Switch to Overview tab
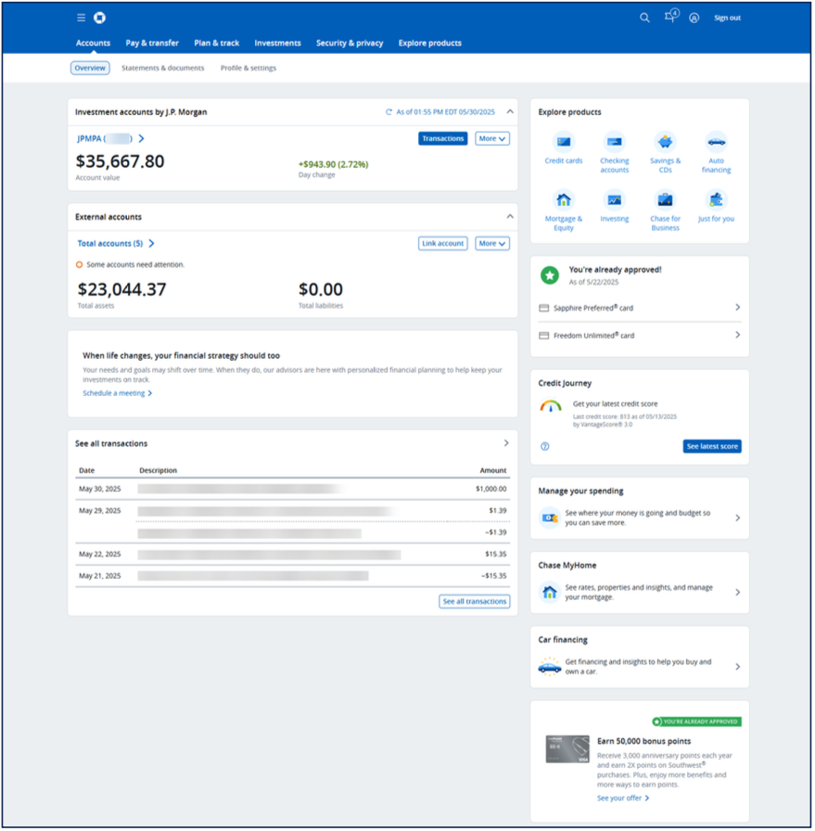 pyautogui.click(x=90, y=69)
